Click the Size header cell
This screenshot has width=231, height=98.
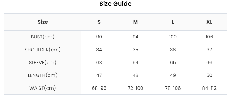(x=43, y=22)
